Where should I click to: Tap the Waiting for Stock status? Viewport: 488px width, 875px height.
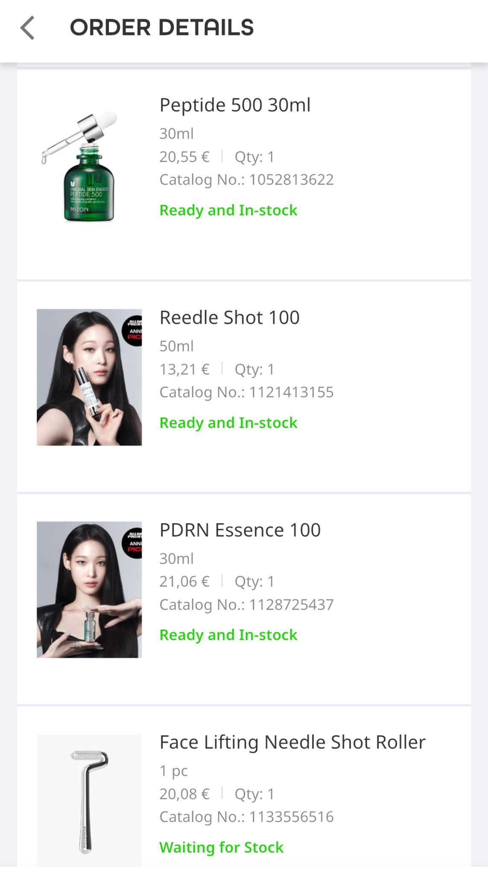tap(221, 847)
